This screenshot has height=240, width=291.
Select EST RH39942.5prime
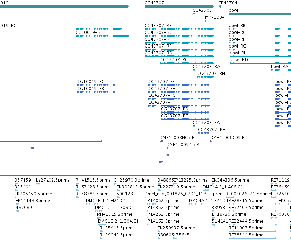[117, 235]
